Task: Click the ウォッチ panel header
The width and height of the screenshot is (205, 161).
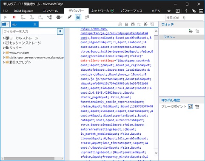Action: click(168, 24)
